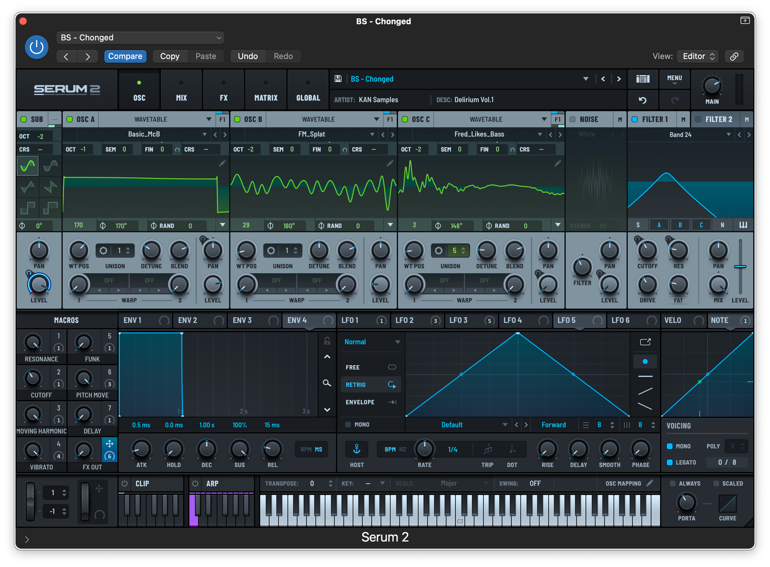
Task: Click the Compare button
Action: click(x=125, y=56)
